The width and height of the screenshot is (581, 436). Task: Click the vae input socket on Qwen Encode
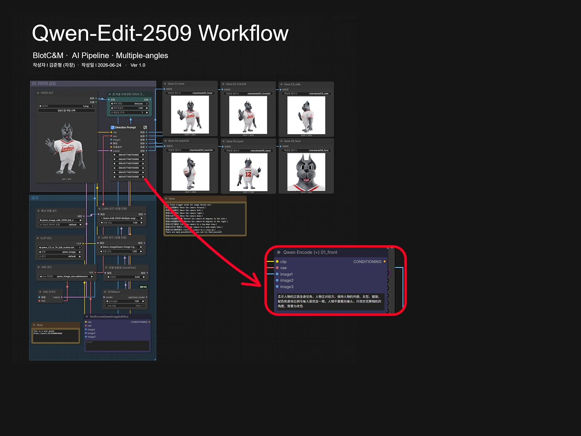coord(277,268)
